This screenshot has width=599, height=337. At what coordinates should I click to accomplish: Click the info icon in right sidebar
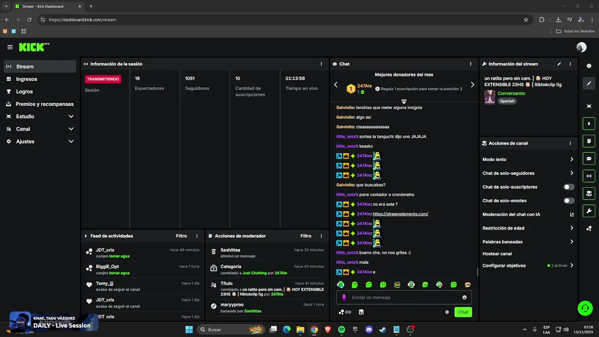[589, 66]
